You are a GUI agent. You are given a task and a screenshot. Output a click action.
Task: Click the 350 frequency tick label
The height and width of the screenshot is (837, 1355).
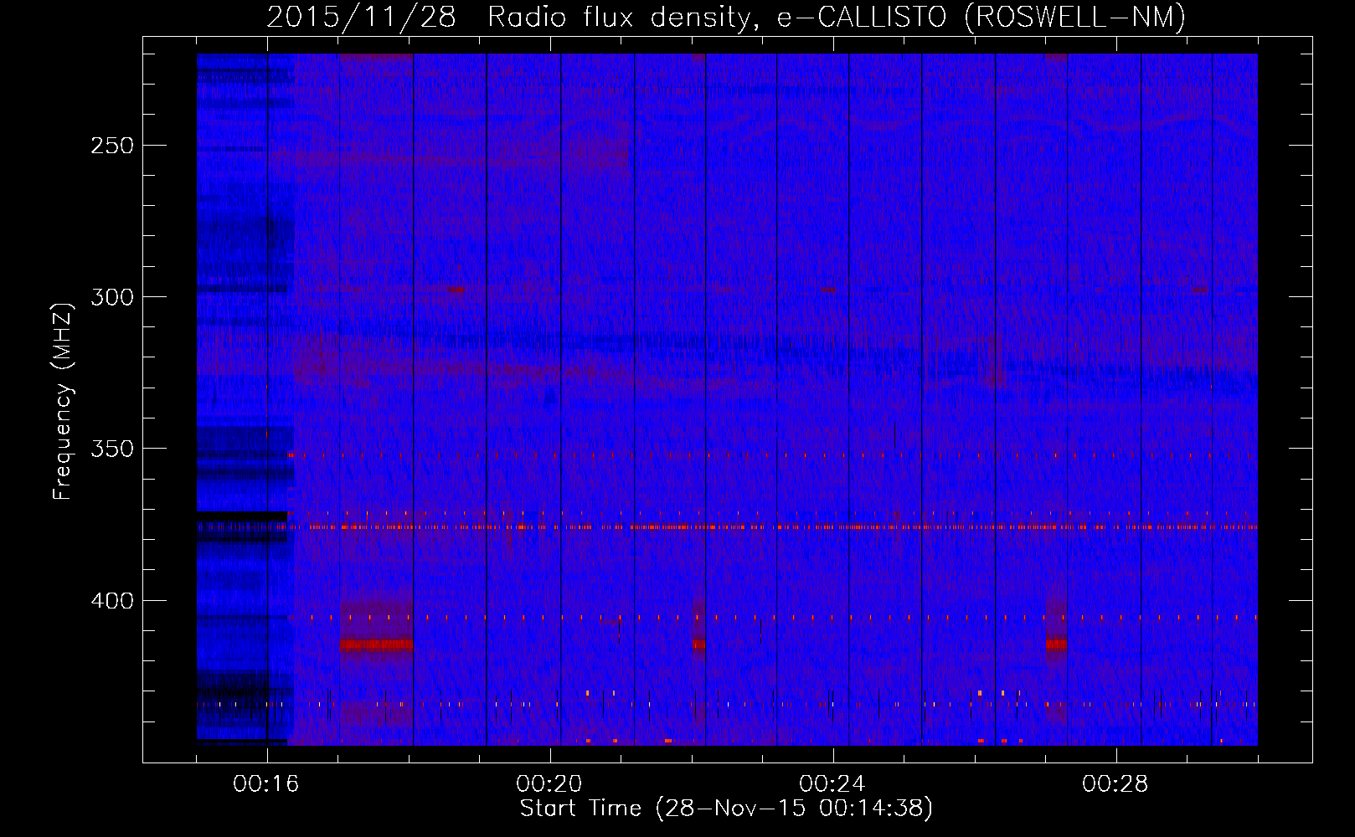(x=111, y=449)
